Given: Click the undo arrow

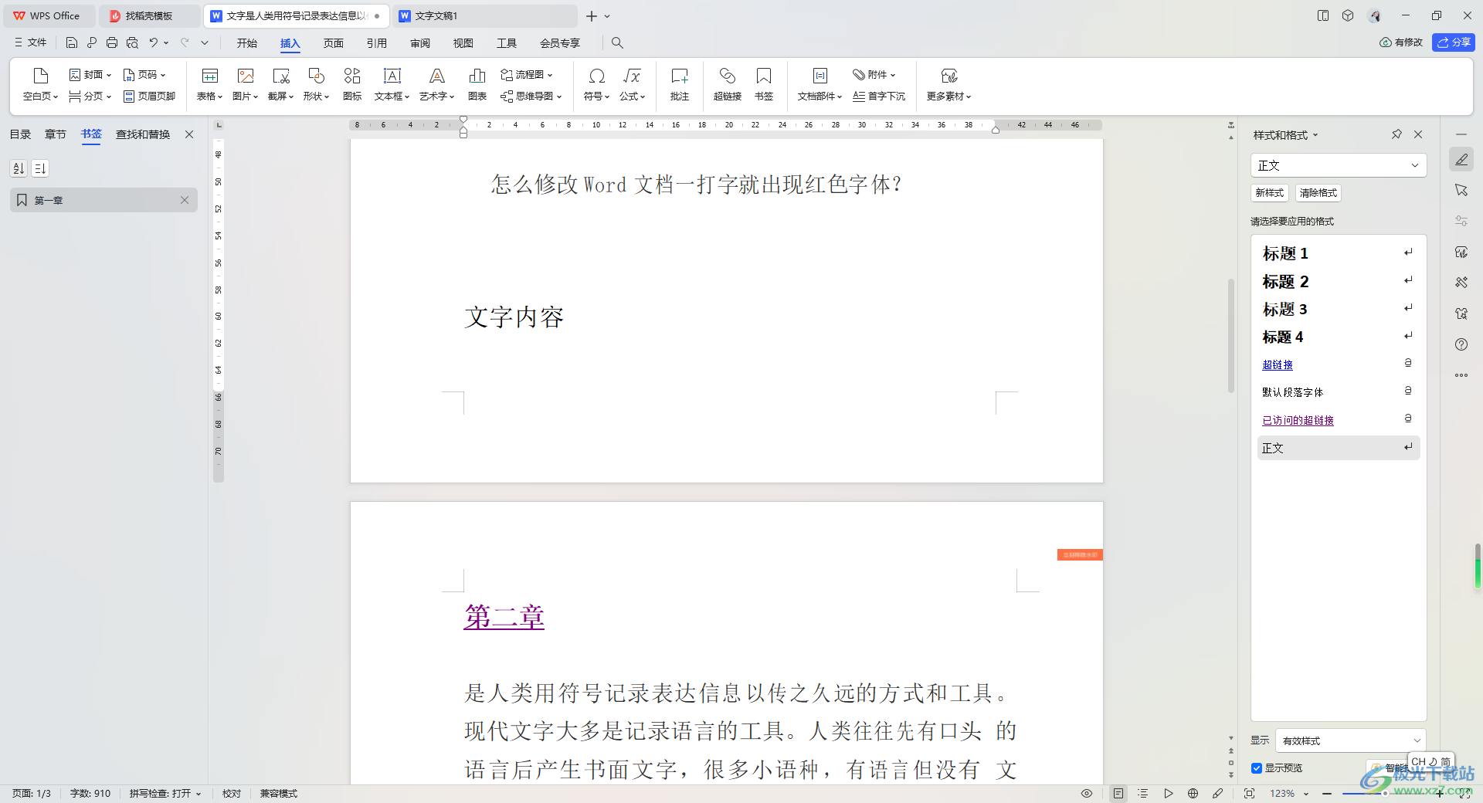Looking at the screenshot, I should 154,43.
